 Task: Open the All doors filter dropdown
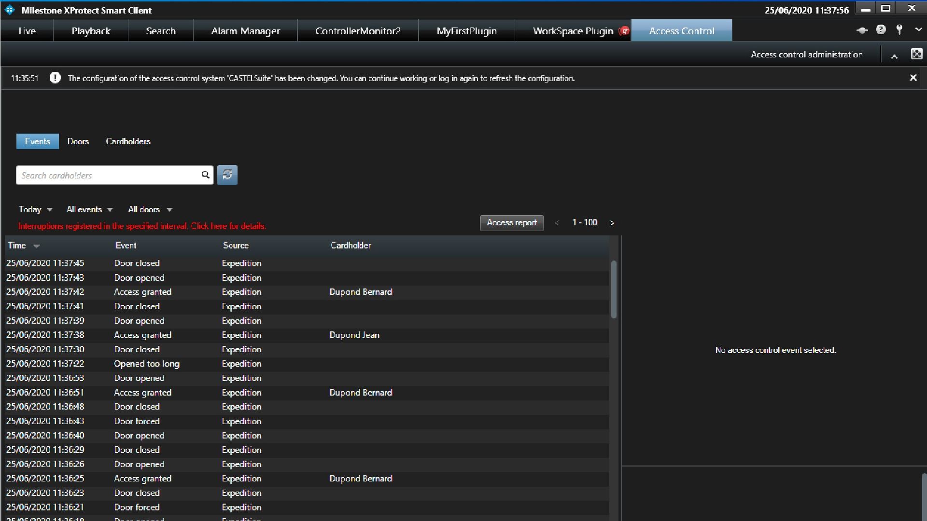click(150, 209)
